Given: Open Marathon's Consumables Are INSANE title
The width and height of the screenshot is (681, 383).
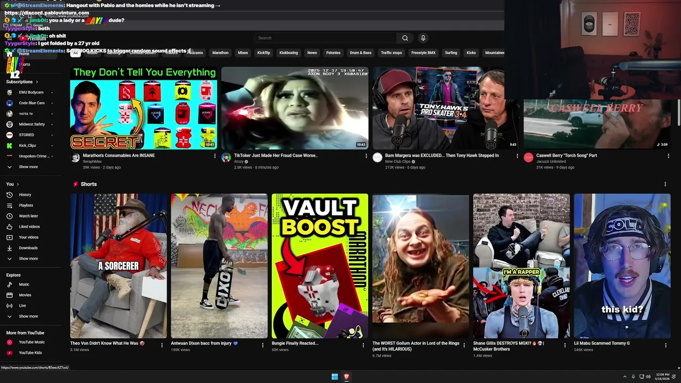Looking at the screenshot, I should pyautogui.click(x=119, y=155).
